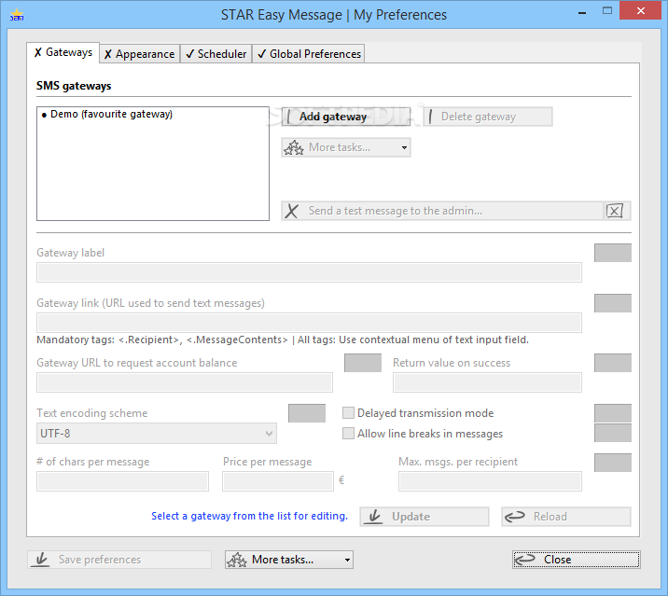Click the gray box beside account balance label

click(x=363, y=363)
